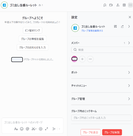Click the member 検索 search field
Screen dimensions: 133x136
[x=102, y=50]
